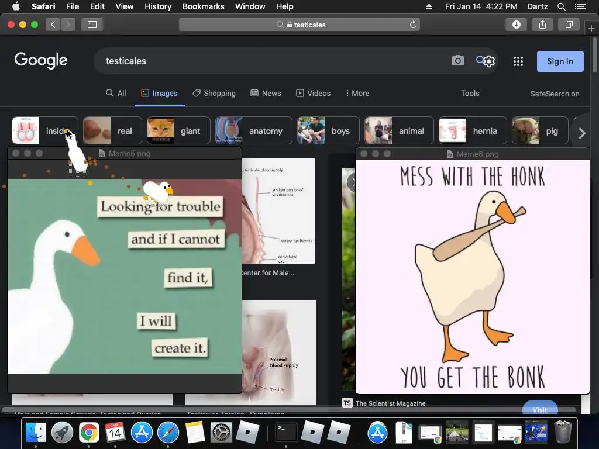599x449 pixels.
Task: Select the 'real' suggestion chip
Action: click(x=112, y=130)
